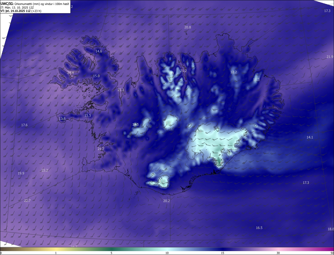
Task: Click the 15.5 value label
Action: pos(88,116)
